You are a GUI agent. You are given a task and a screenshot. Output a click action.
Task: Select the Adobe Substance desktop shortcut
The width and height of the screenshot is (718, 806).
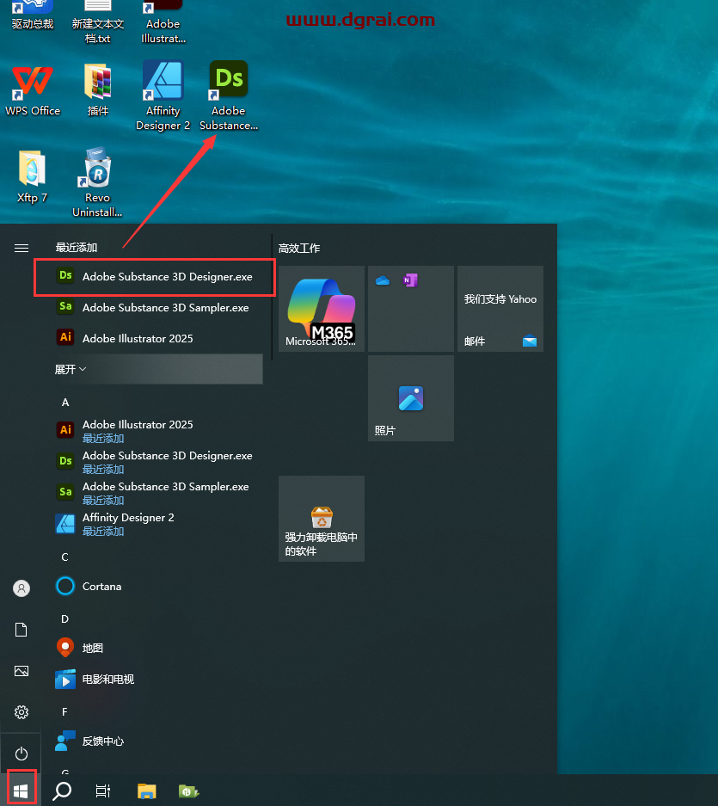pos(229,95)
